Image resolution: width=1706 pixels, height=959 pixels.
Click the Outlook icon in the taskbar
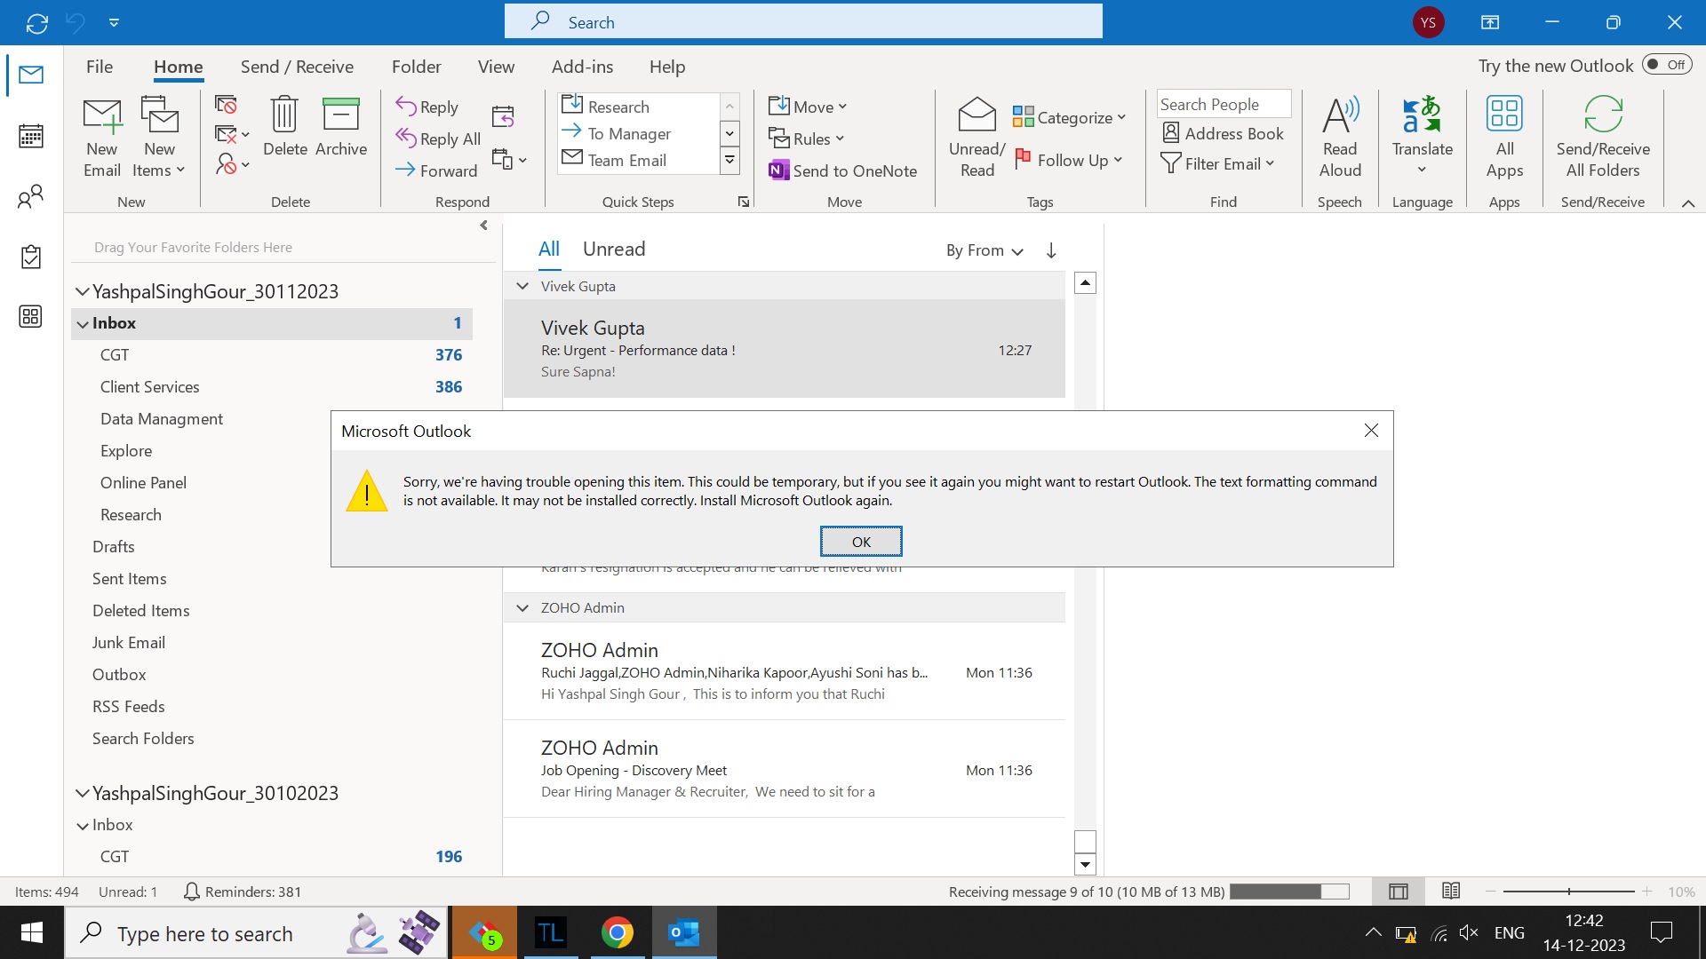684,933
